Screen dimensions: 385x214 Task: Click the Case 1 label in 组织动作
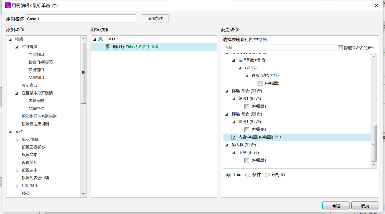coord(113,39)
